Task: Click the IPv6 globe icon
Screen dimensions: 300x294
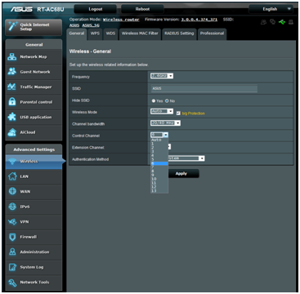Action: tap(12, 207)
